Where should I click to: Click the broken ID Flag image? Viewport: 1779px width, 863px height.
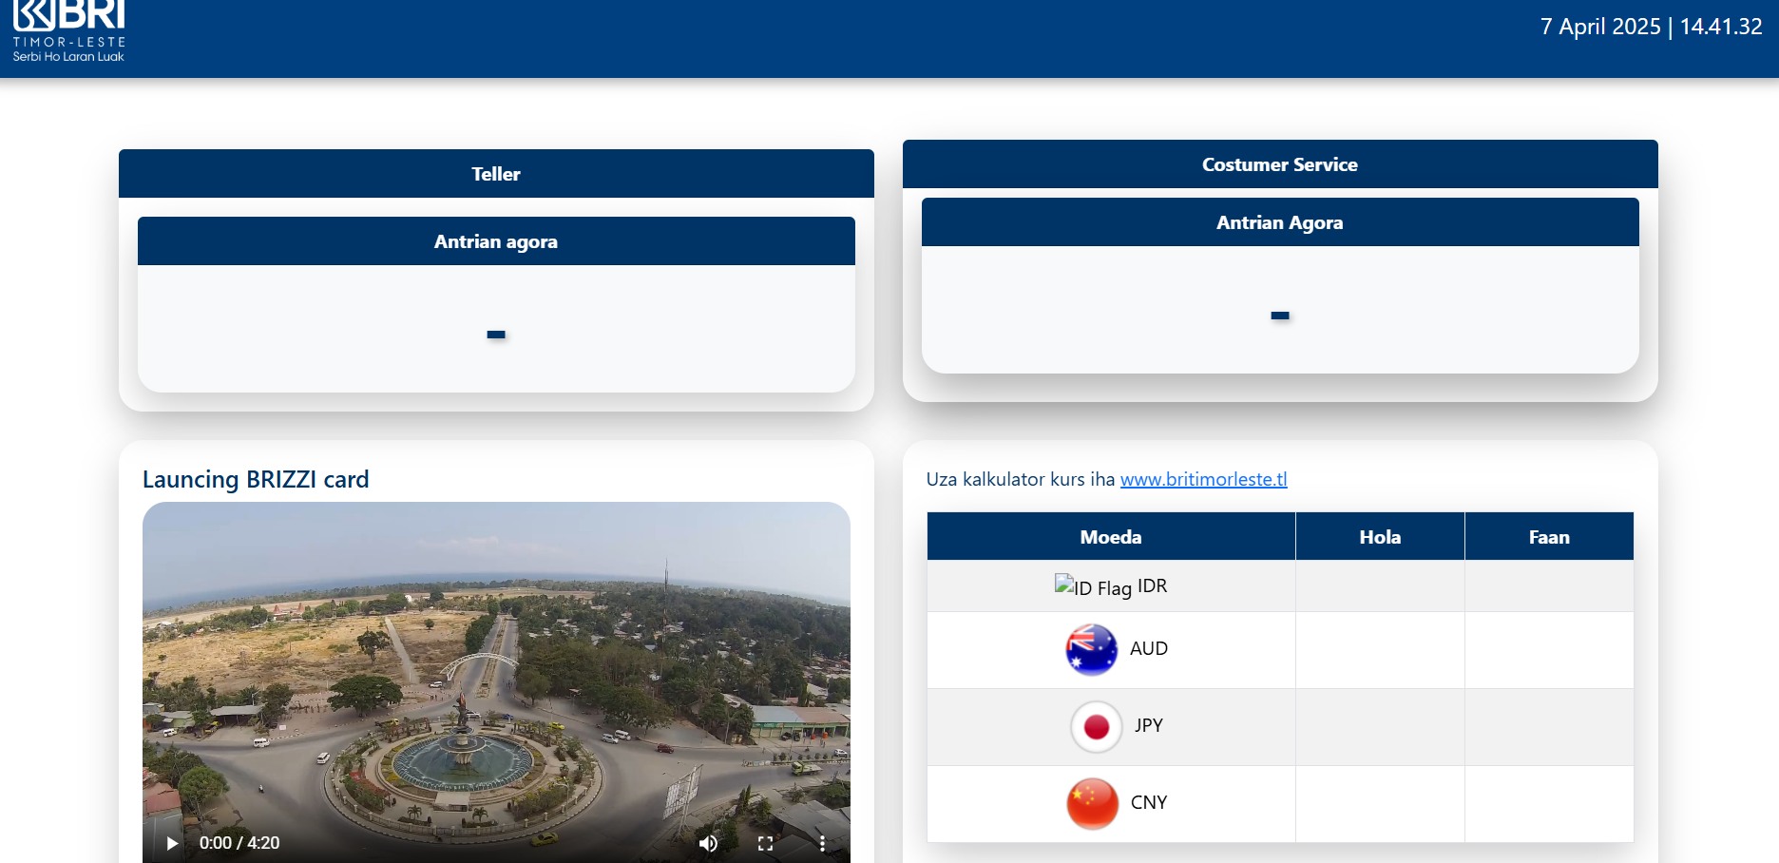1093,586
